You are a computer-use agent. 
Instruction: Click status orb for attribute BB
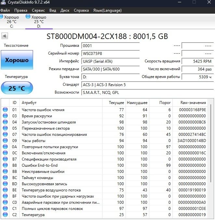5,171
